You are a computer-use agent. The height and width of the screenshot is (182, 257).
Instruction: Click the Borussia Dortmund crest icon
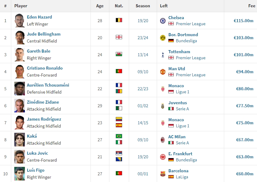tap(163, 38)
